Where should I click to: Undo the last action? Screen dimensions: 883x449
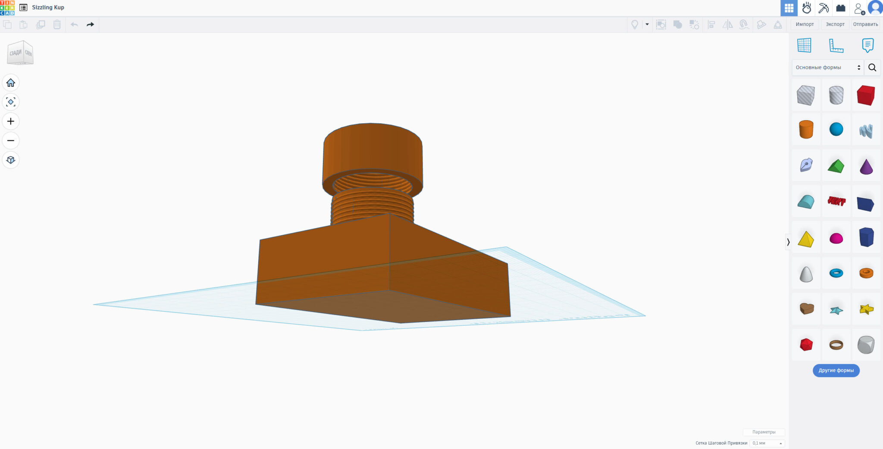click(74, 25)
